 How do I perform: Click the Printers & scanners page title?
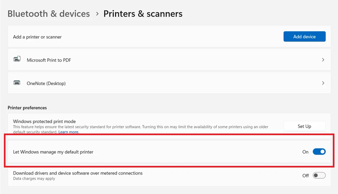pos(143,14)
